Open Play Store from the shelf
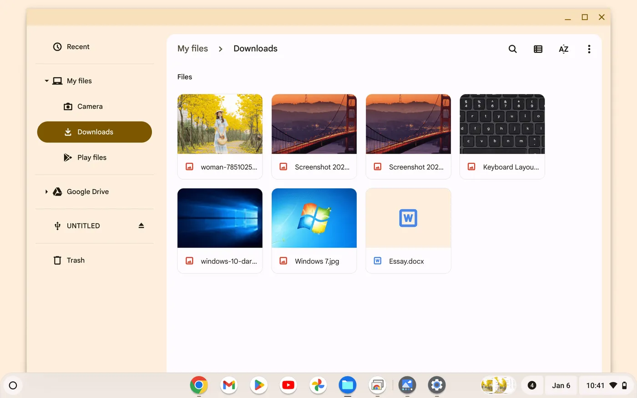This screenshot has height=398, width=637. (258, 385)
